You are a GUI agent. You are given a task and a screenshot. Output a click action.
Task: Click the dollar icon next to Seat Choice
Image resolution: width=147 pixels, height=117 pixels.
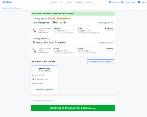(33, 83)
